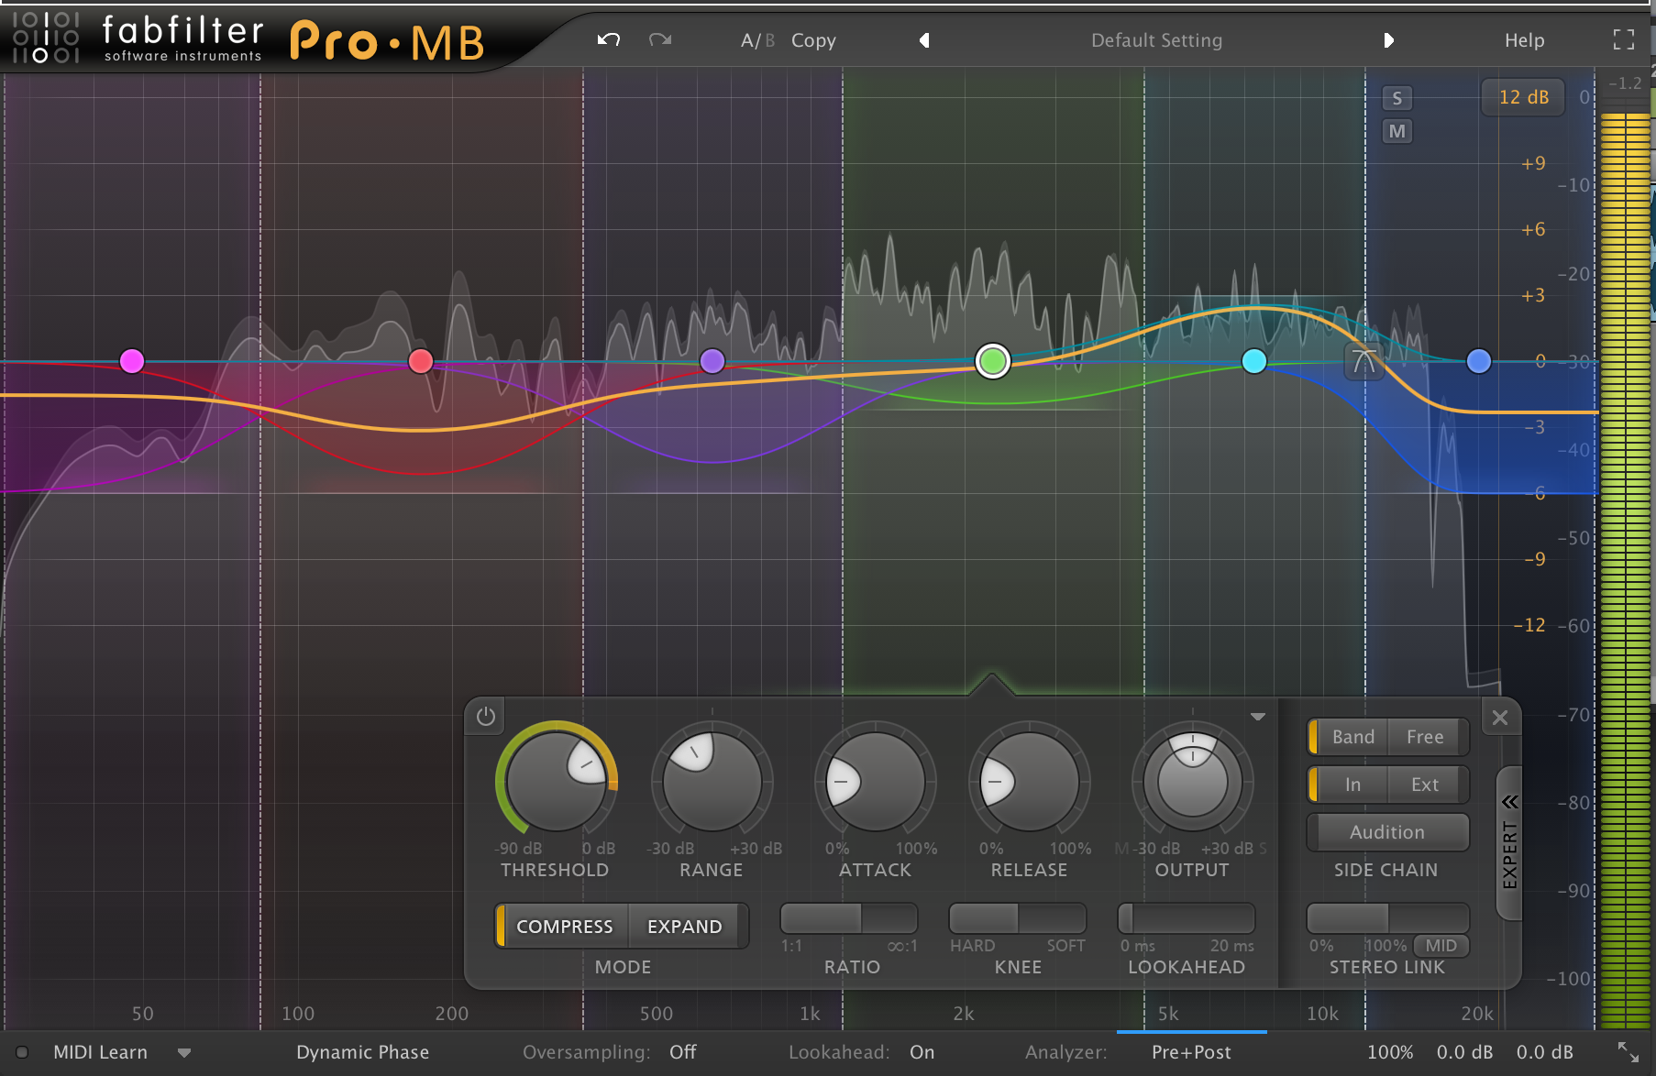Screen dimensions: 1656x1076
Task: Open the 12 dB display range dropdown
Action: coord(1523,97)
